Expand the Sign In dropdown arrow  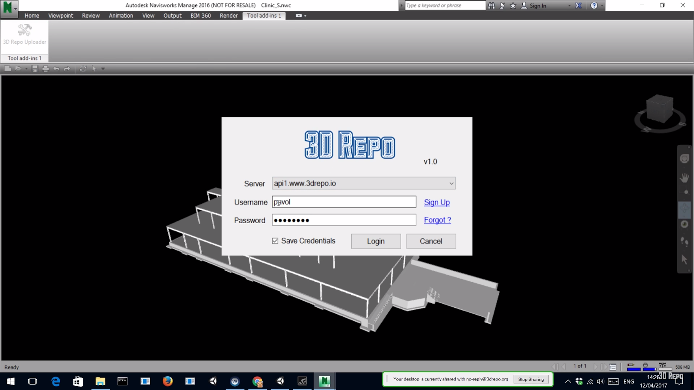569,6
